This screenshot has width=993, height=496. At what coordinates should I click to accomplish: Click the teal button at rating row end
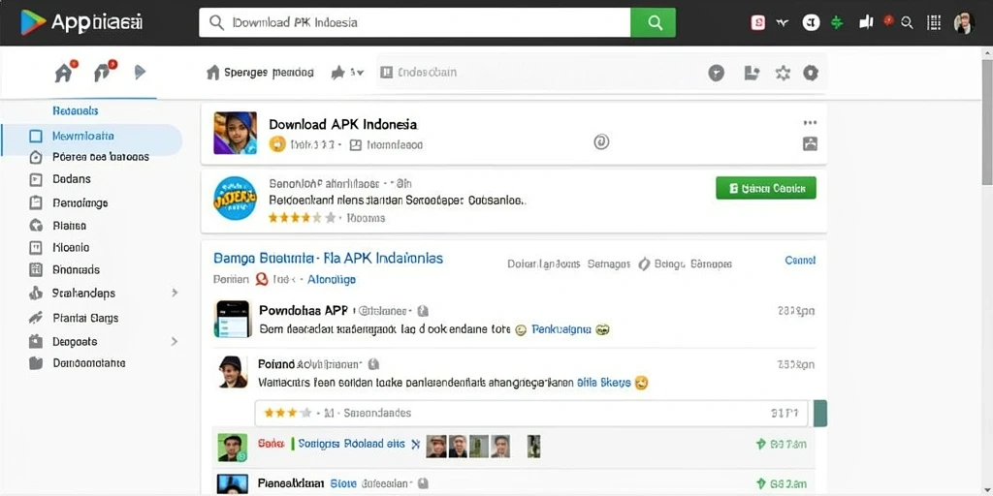coord(820,413)
